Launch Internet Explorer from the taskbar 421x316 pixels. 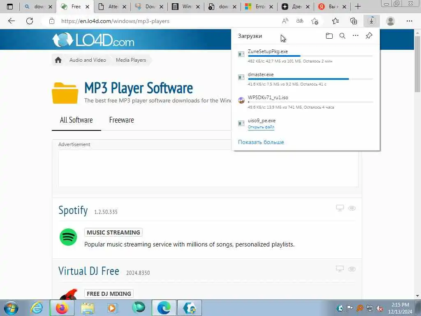tap(37, 308)
